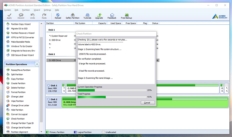Viewport: 232px width, 137px height.
Task: Choose Copy Partition operation
Action: (15, 79)
